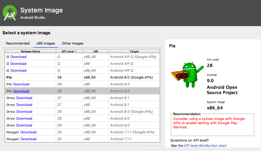
Task: Download Nougat x86 Android 7.1.1 image
Action: (29, 139)
